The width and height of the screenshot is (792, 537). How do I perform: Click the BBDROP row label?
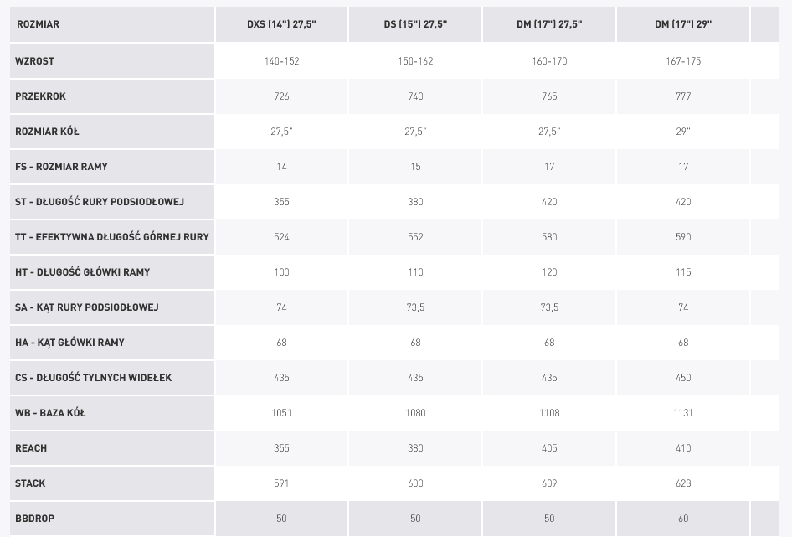tap(34, 519)
